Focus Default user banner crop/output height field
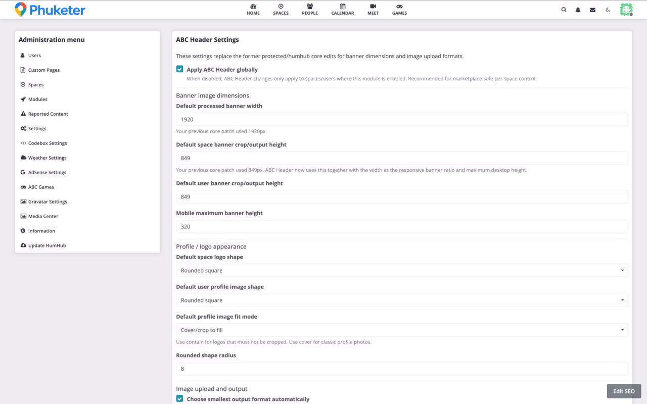The image size is (647, 404). (x=402, y=197)
